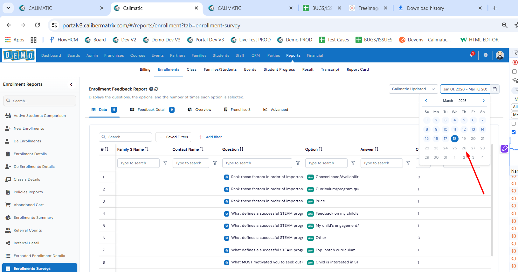518x272 pixels.
Task: Click the notification bell icon
Action: 472,55
